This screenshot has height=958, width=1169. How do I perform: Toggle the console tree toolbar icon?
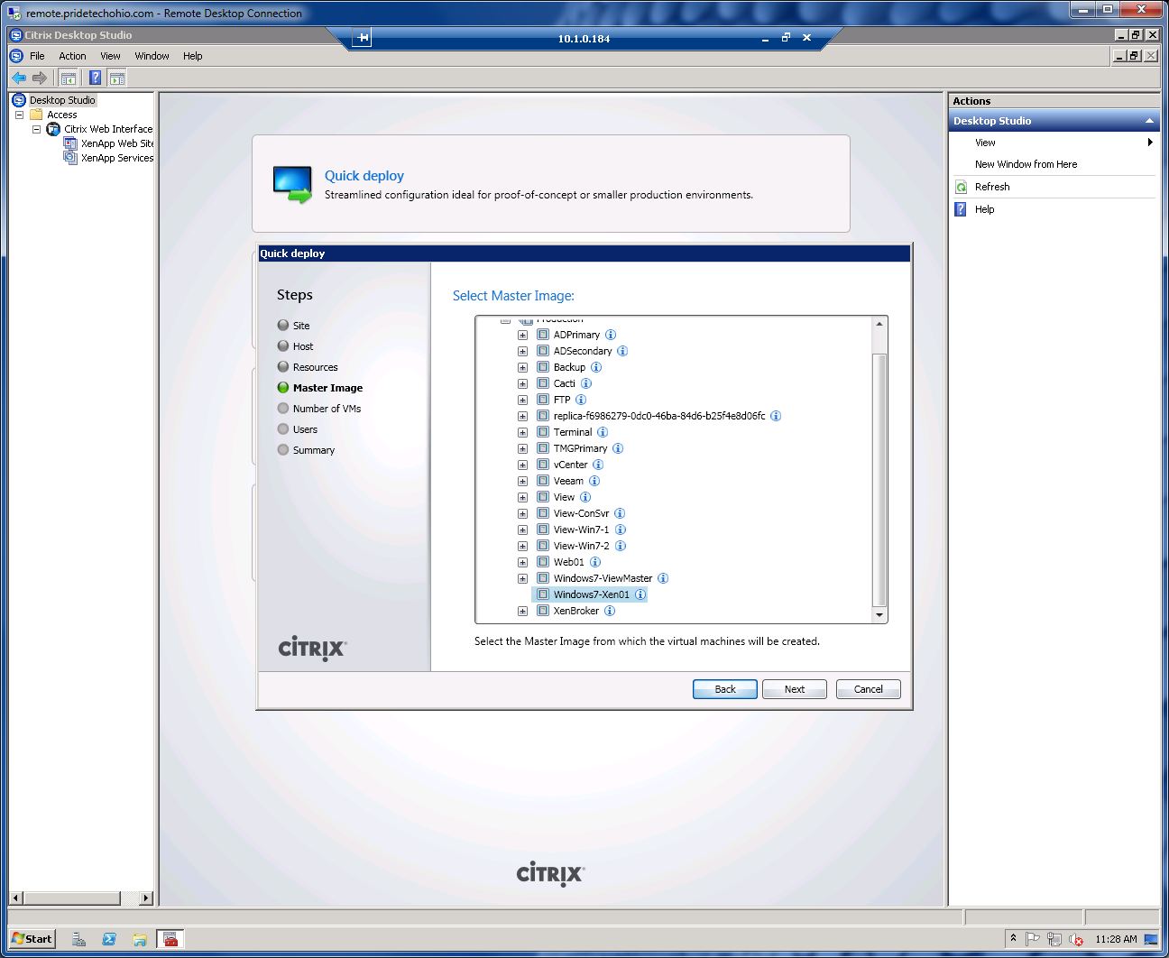68,78
